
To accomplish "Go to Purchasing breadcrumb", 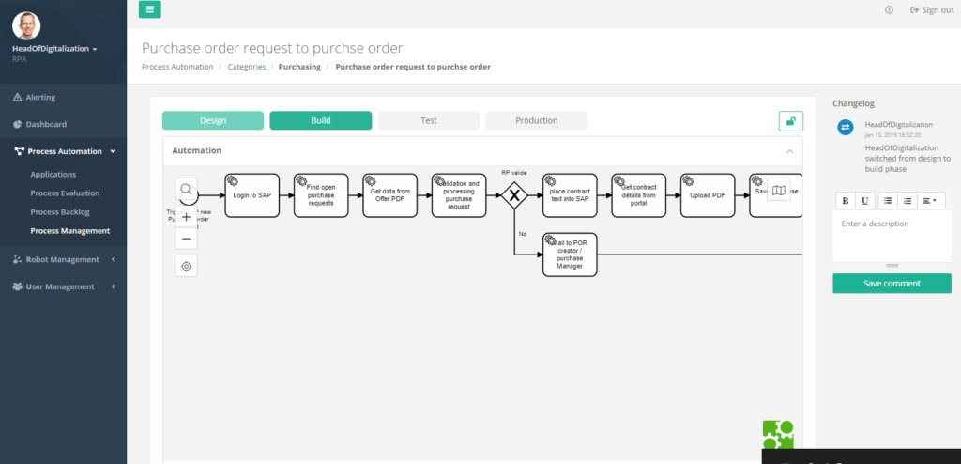I will coord(299,67).
